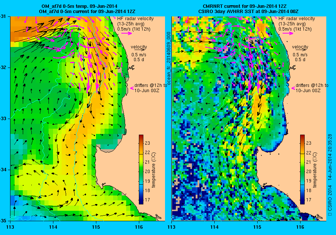Image resolution: width=336 pixels, height=235 pixels.
Task: Click the 'OM_af7d 0-5m temp. 09-Jun-2014' title line
Action: tap(79, 6)
